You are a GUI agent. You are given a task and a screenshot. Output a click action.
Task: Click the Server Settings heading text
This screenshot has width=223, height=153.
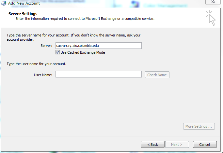[x=23, y=14]
